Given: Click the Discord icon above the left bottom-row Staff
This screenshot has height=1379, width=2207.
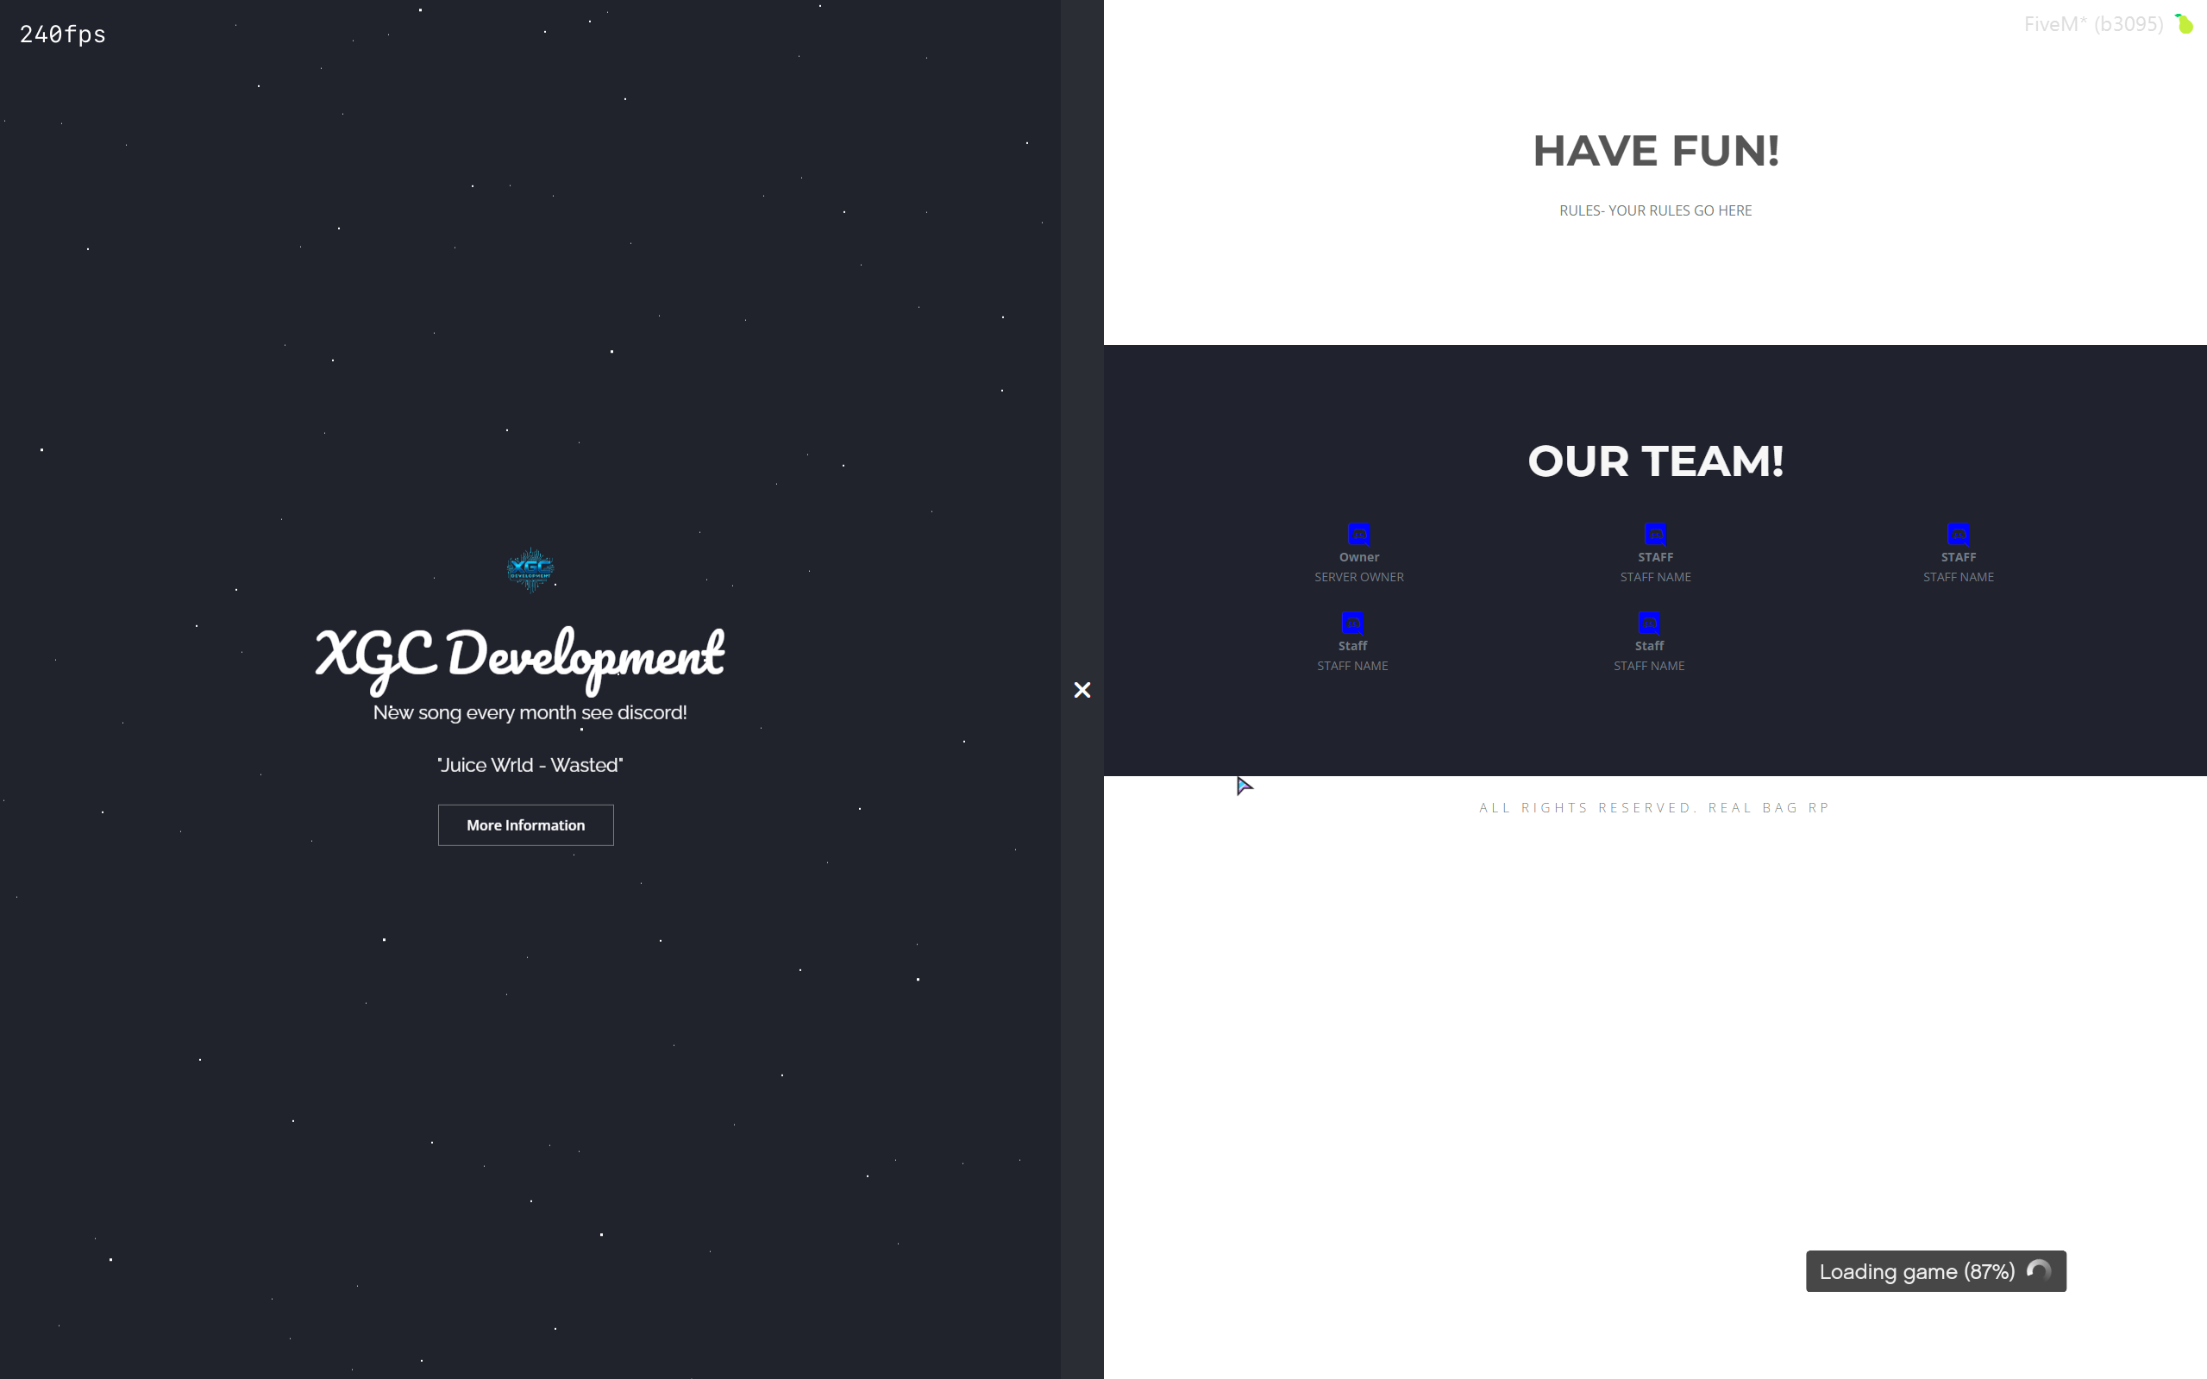Looking at the screenshot, I should pyautogui.click(x=1352, y=623).
